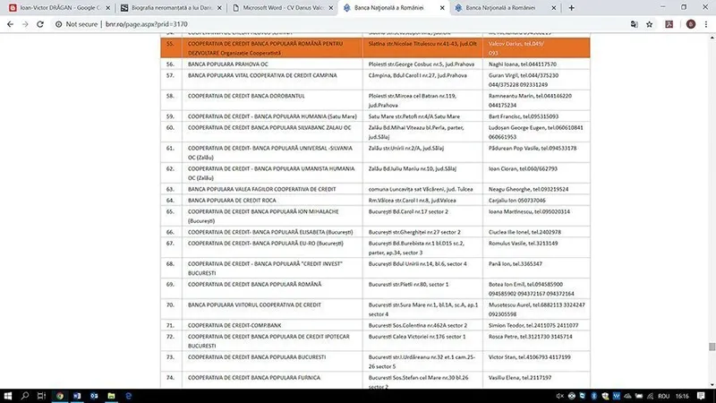Click BANCA POPULARĂ EU-RO (București) row text
Viewport: 716px width, 403px height.
point(265,243)
